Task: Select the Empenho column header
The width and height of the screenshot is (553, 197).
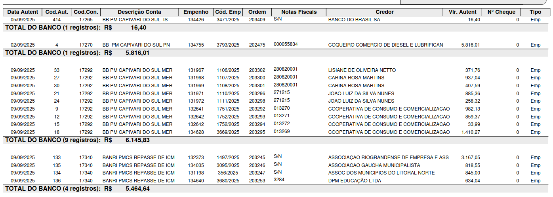Action: pyautogui.click(x=196, y=12)
